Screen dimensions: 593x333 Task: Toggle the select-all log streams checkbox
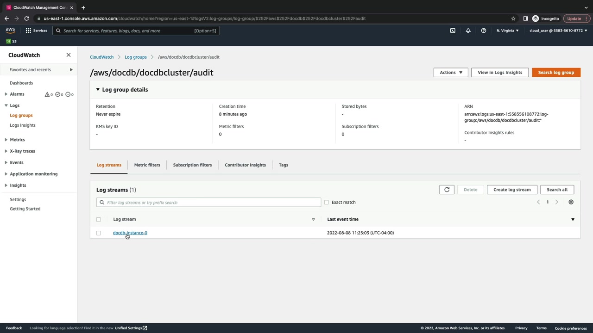[x=98, y=219]
